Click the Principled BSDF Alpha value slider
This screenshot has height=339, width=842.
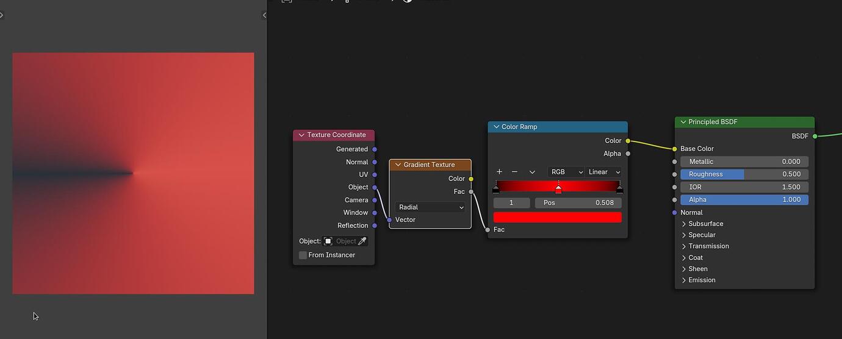(x=744, y=200)
